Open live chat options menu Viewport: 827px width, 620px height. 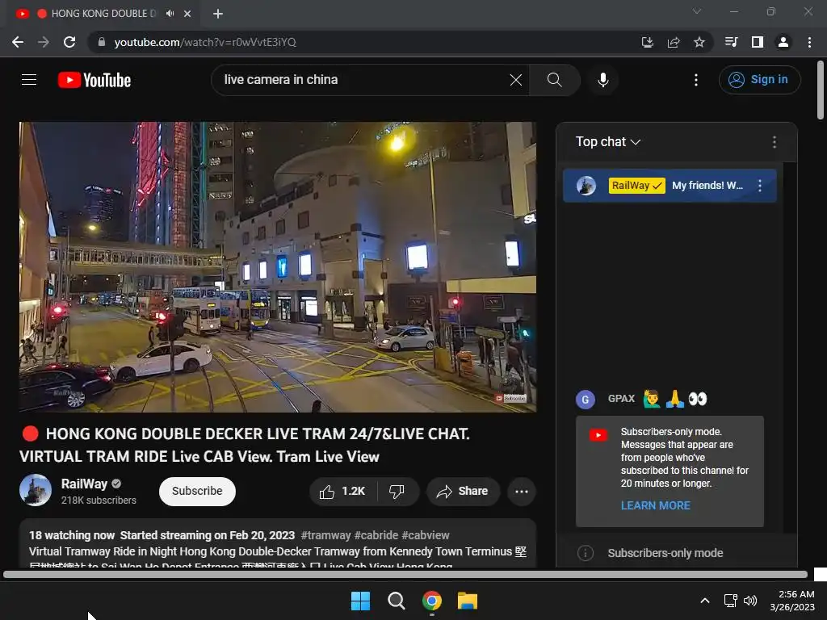coord(775,142)
